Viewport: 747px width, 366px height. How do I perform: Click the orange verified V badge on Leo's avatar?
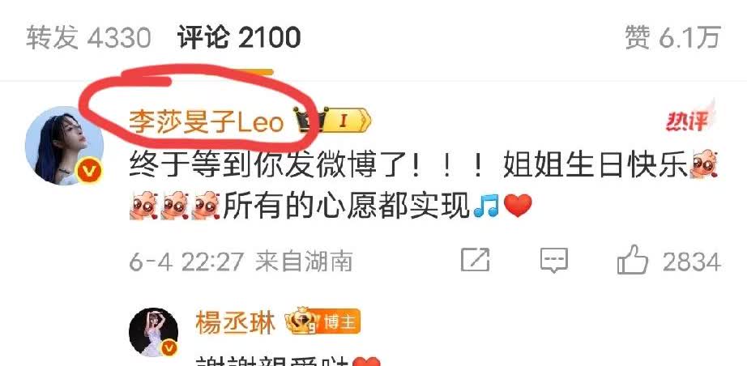coord(91,171)
